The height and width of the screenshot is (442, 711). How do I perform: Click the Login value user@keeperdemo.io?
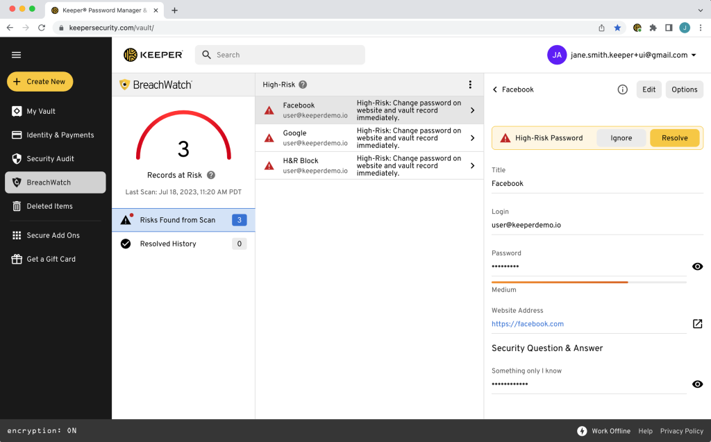526,225
